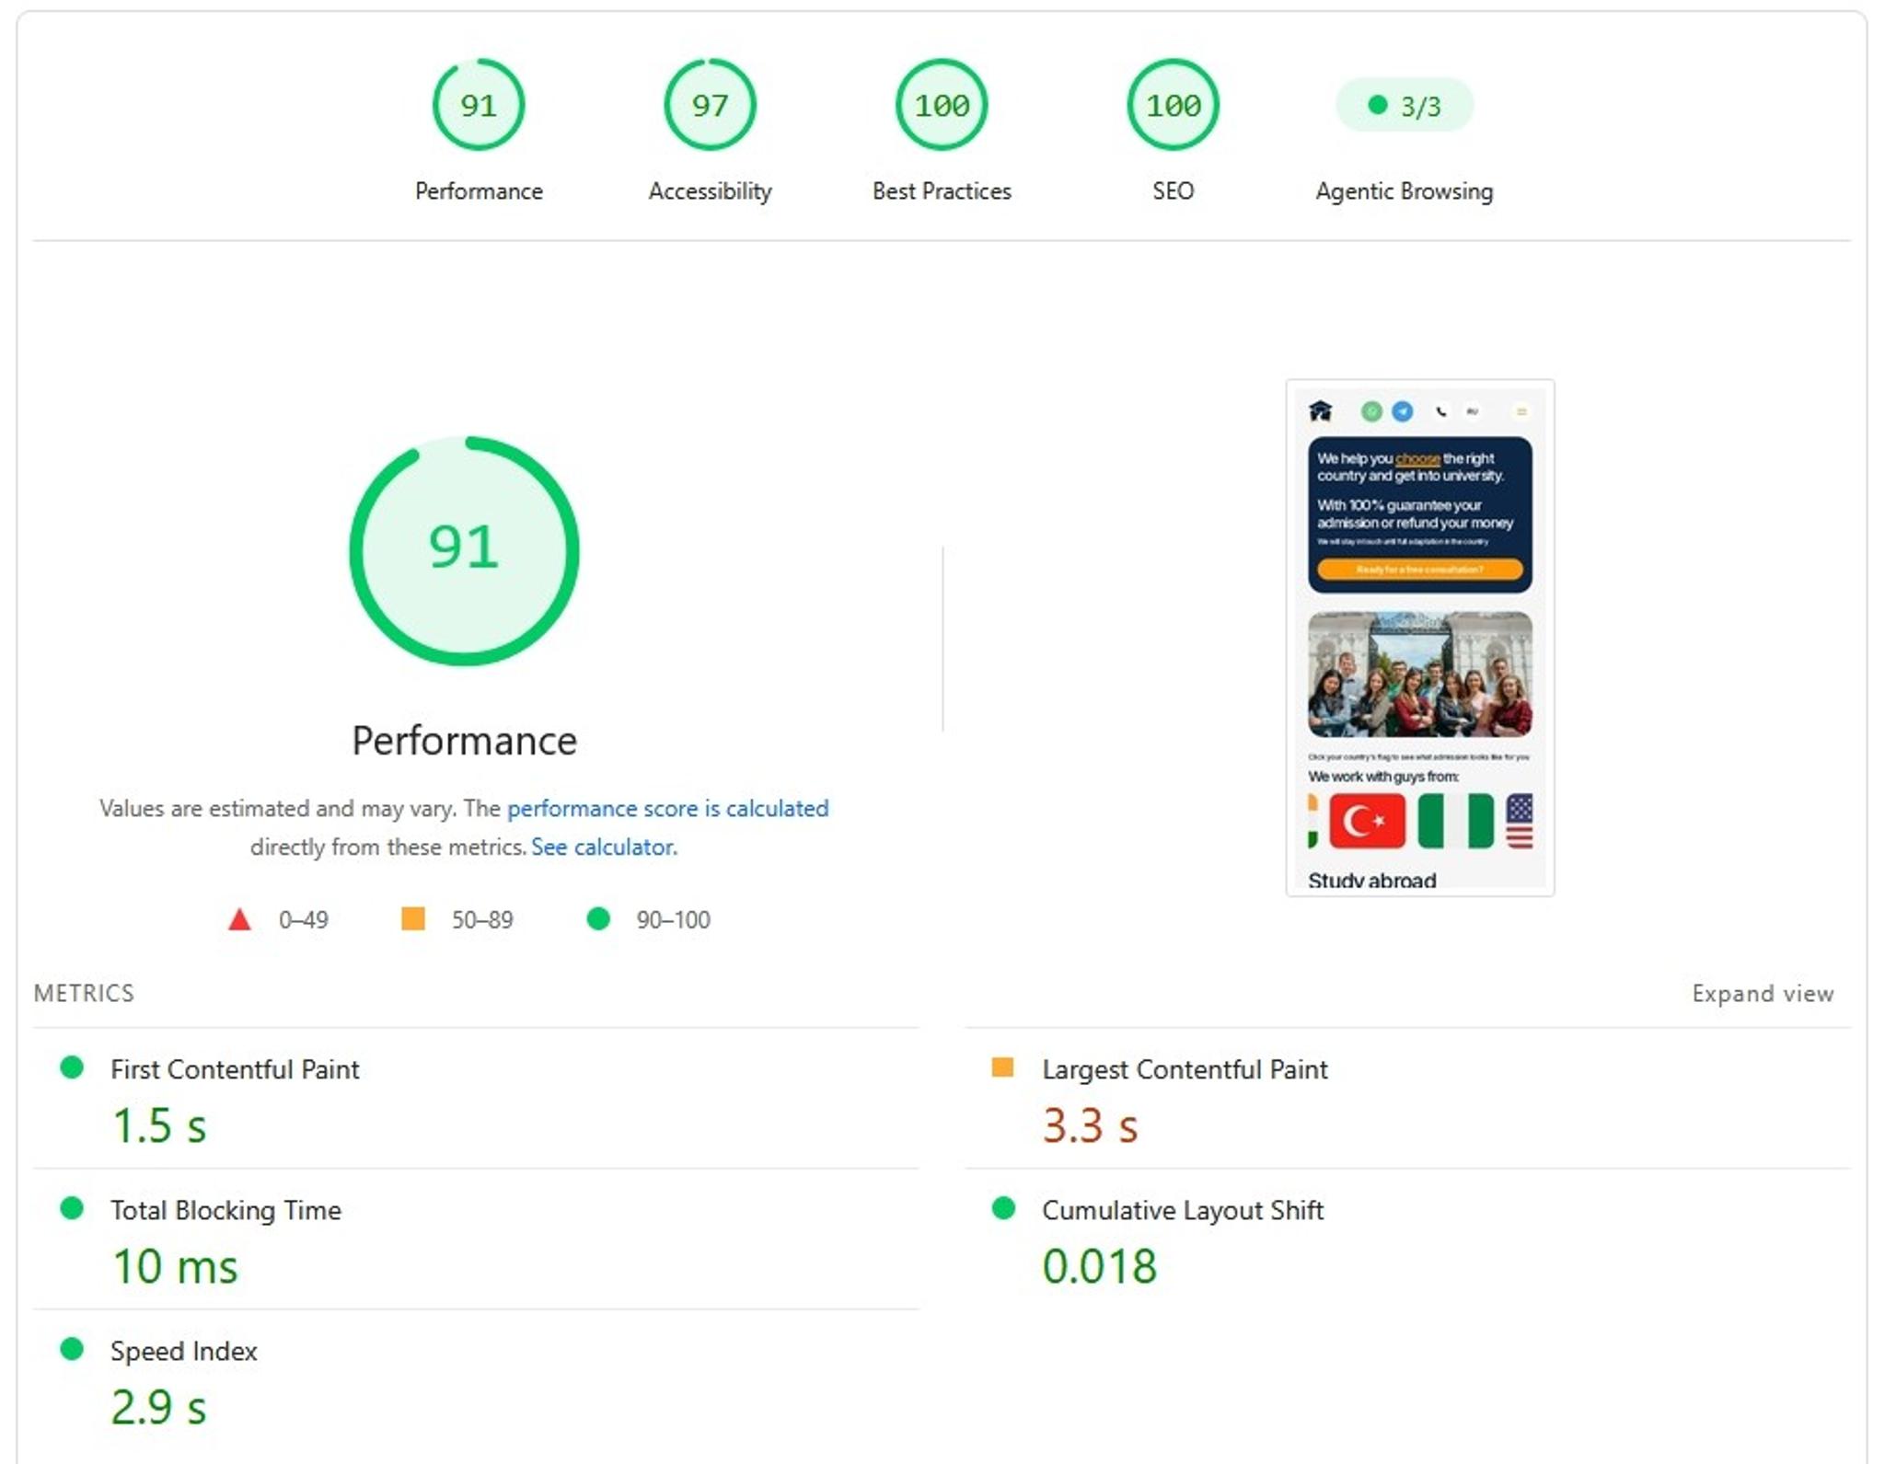This screenshot has height=1464, width=1885.
Task: Click Expand view in the Metrics section
Action: (x=1763, y=994)
